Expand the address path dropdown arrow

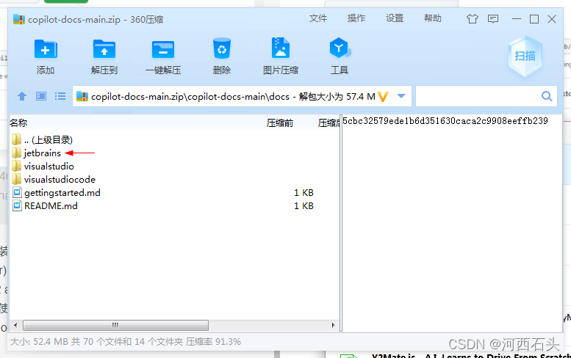click(x=401, y=96)
